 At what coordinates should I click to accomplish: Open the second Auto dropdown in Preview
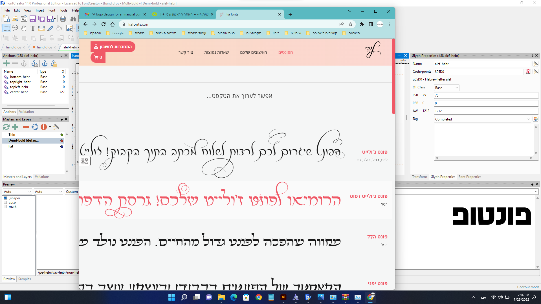[48, 192]
